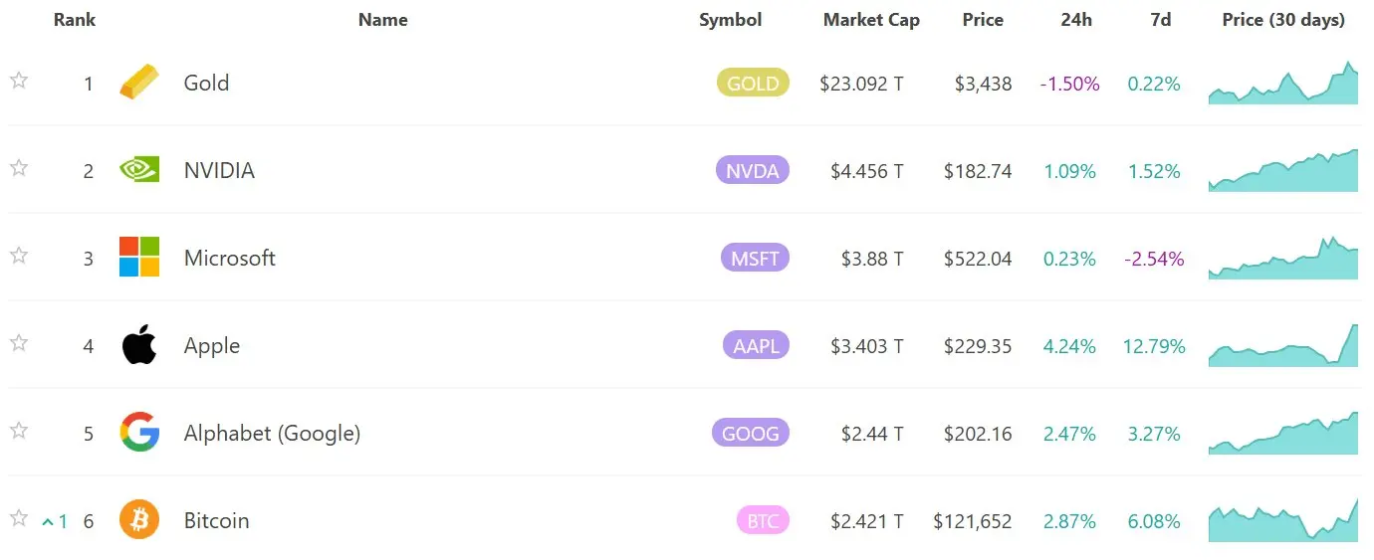This screenshot has width=1374, height=560.
Task: Click the Microsoft logo icon
Action: 138,257
